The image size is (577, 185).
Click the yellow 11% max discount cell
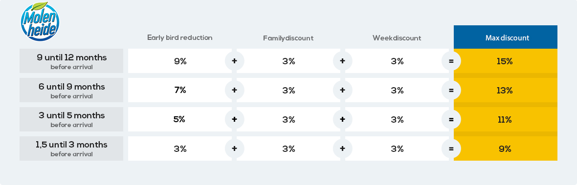[x=506, y=119]
